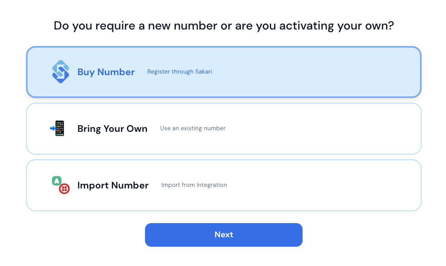Screen dimensions: 446x266
Task: Click 'Use an existing number' description
Action: (x=193, y=128)
